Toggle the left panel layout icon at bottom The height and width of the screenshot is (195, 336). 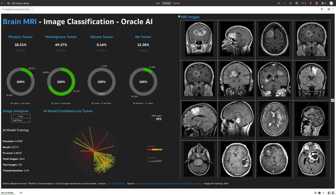tap(329, 193)
